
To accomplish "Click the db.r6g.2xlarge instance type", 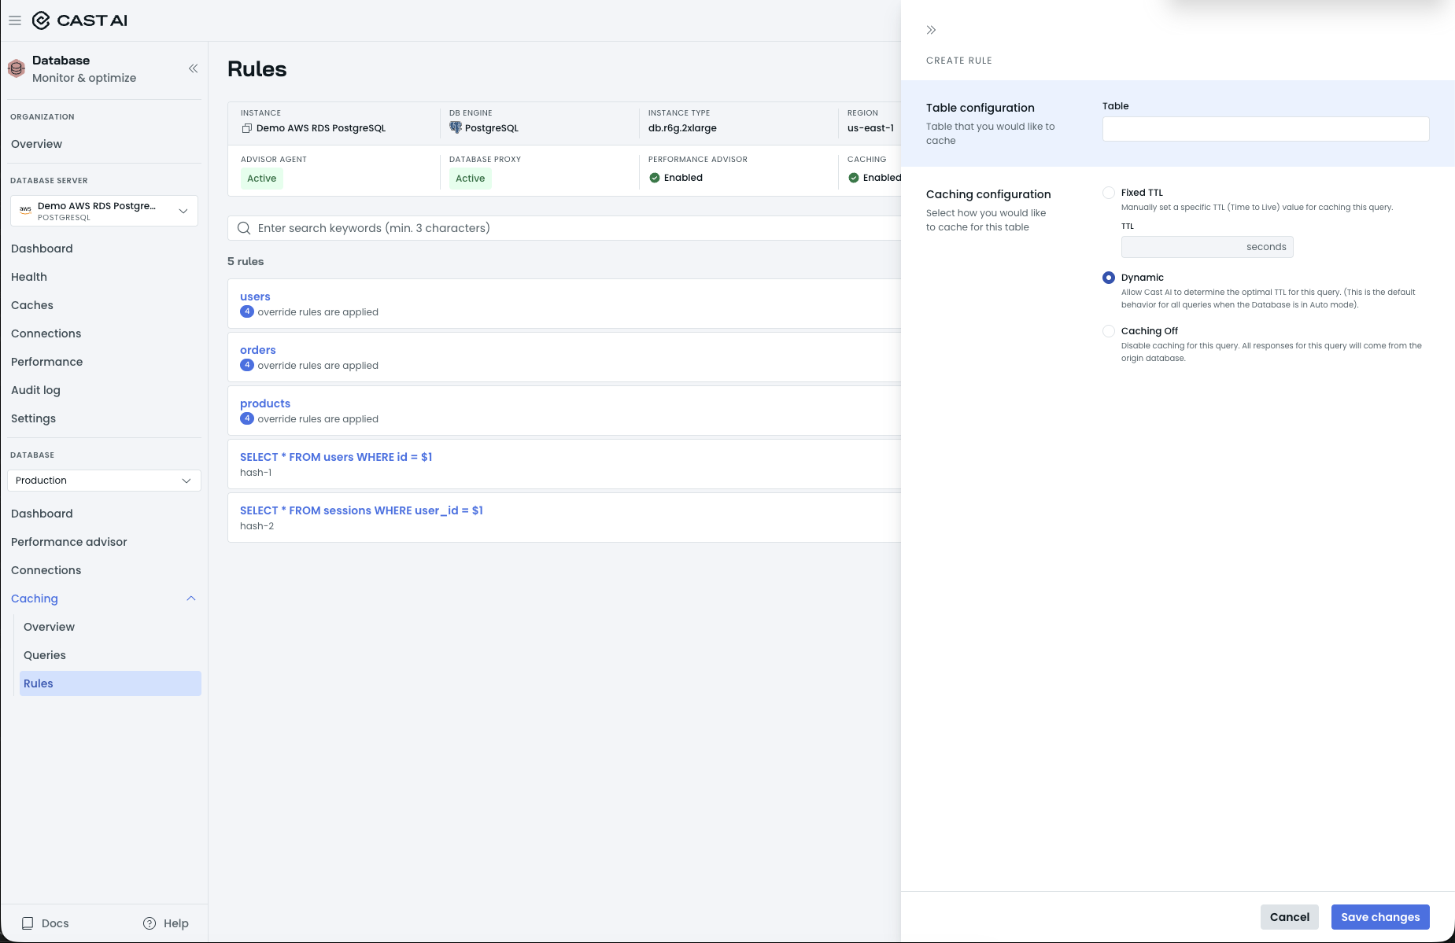I will coord(682,128).
